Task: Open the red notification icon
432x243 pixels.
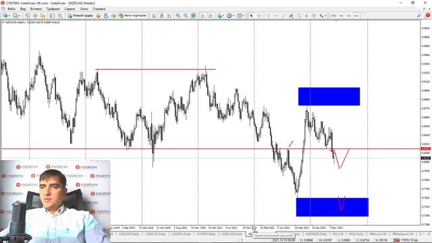Action: point(428,16)
